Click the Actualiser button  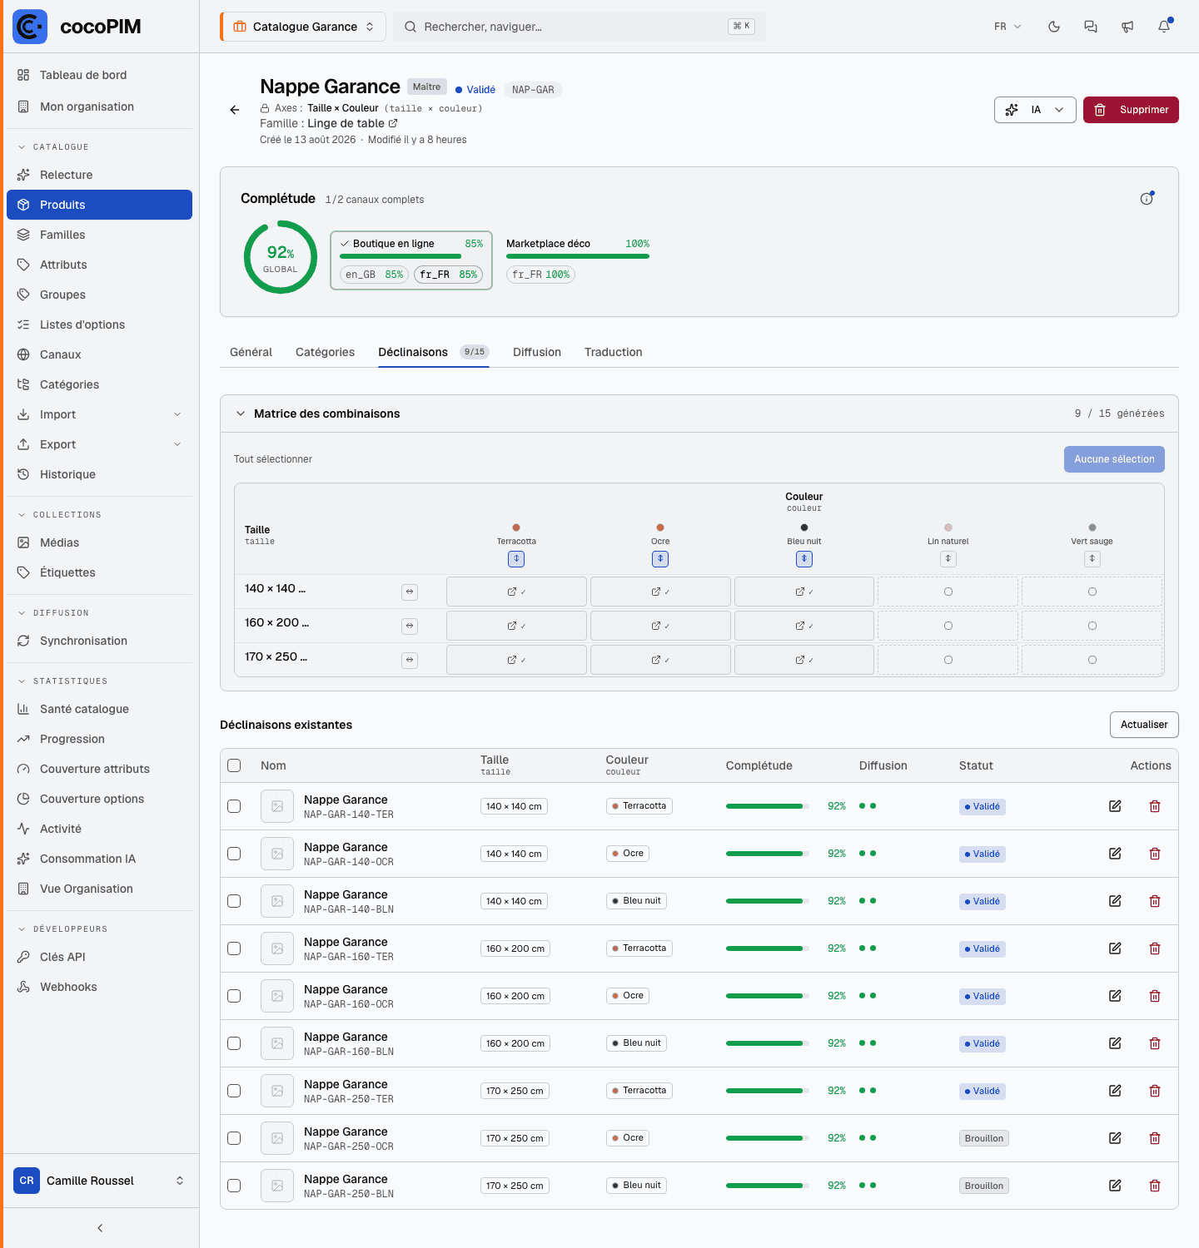1144,725
